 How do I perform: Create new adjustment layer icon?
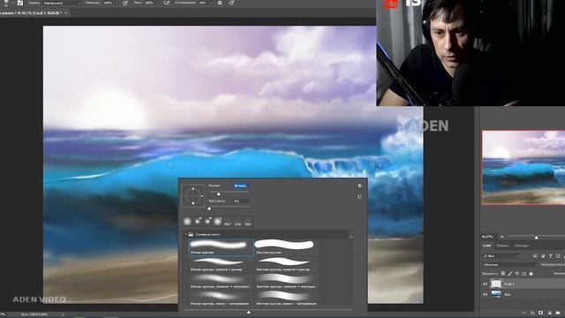pos(549,313)
